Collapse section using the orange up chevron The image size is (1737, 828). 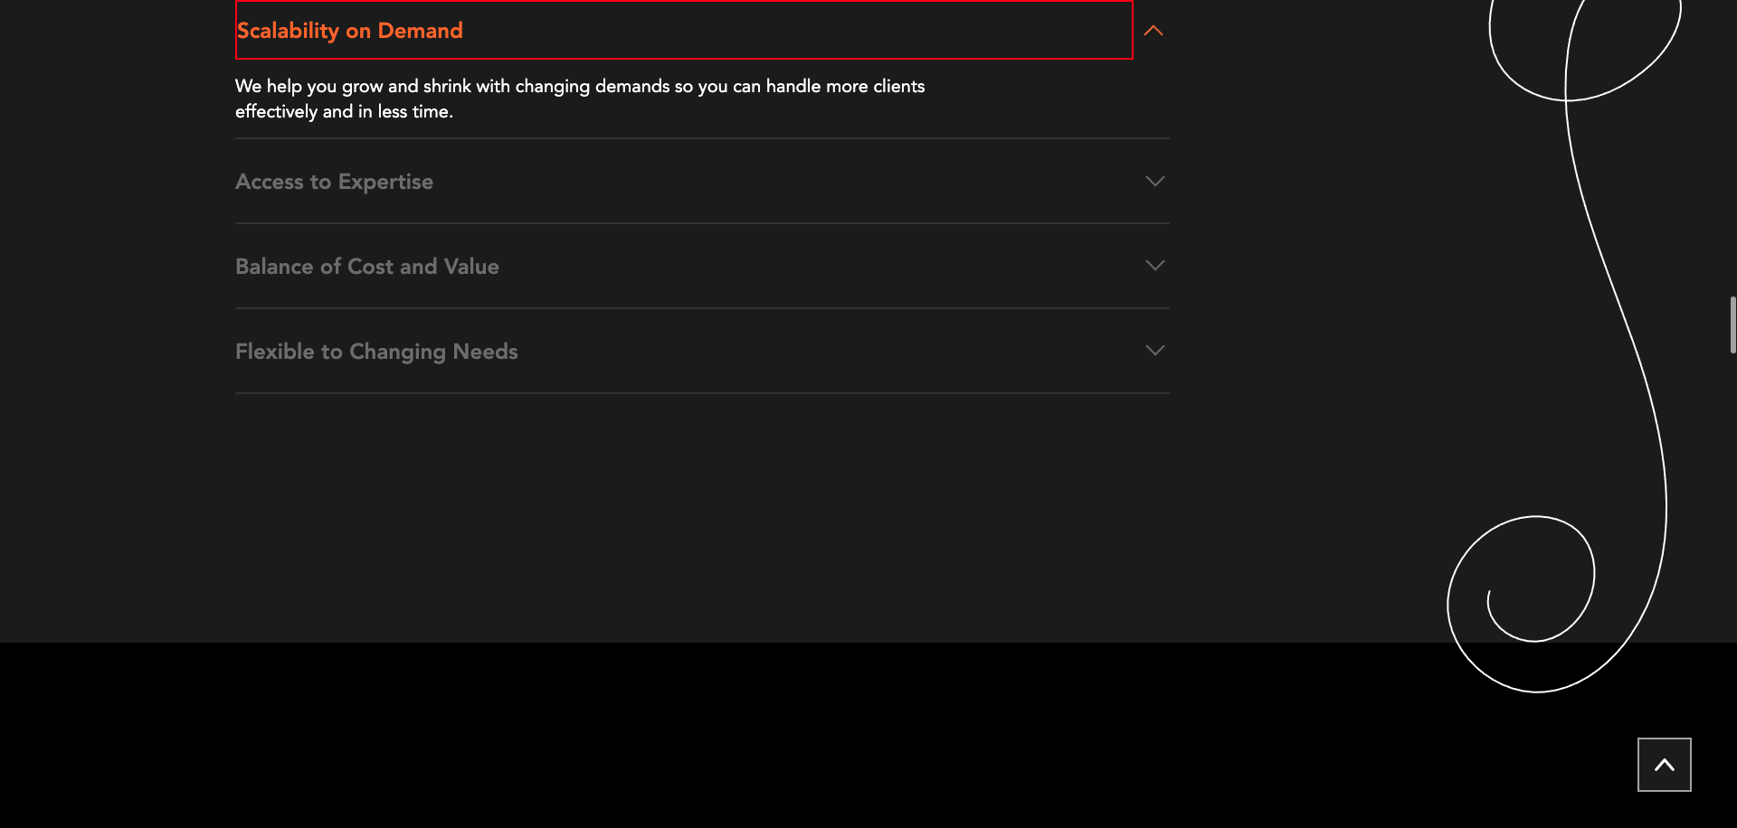pyautogui.click(x=1153, y=31)
